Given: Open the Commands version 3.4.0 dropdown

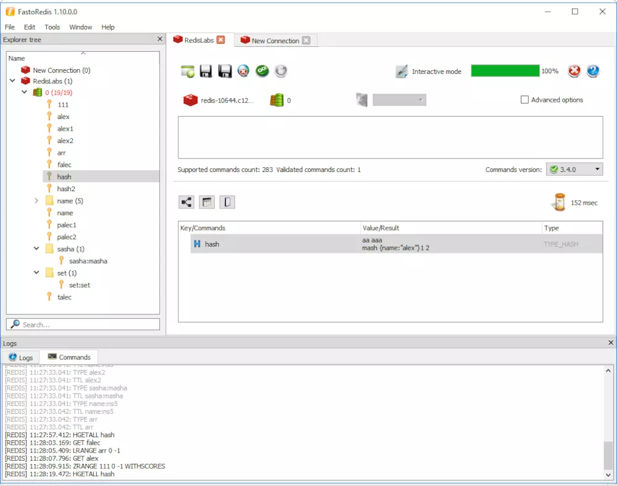Looking at the screenshot, I should coord(574,170).
